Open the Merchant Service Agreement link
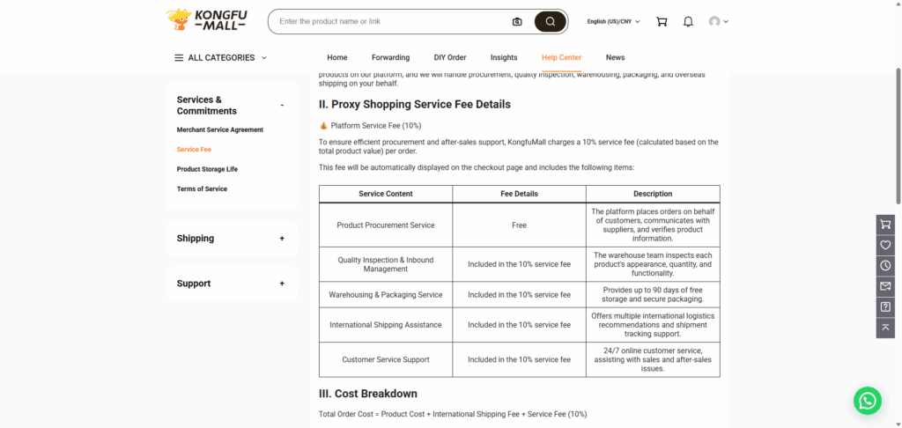This screenshot has height=428, width=902. pos(219,130)
